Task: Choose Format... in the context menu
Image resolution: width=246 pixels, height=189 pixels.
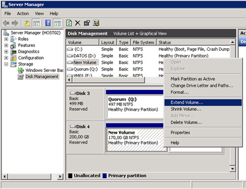Action: coord(203,92)
